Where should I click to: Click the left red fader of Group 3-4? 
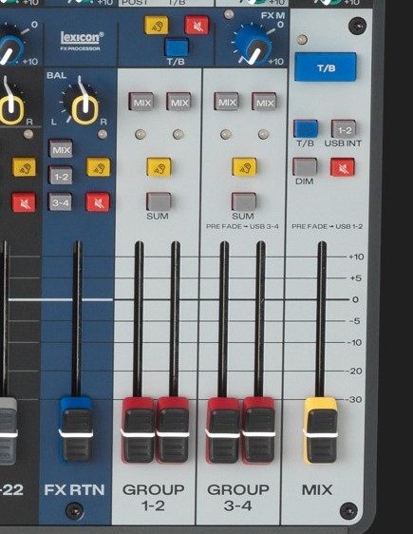click(x=223, y=430)
